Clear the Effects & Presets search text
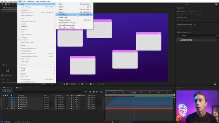The image size is (219, 123). tap(217, 36)
